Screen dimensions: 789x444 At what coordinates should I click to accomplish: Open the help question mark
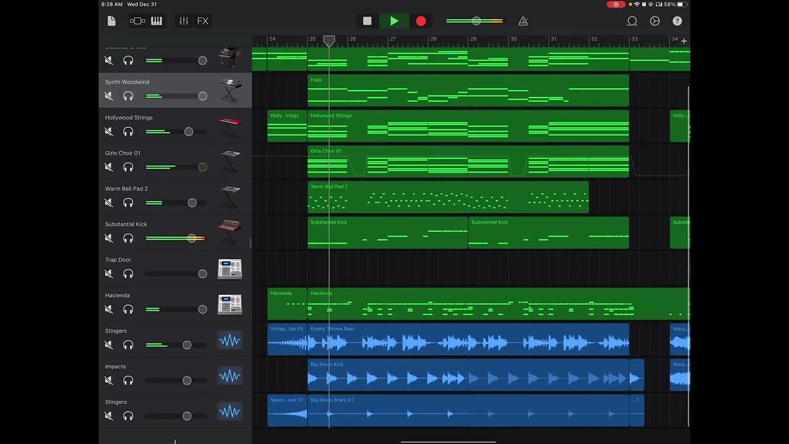pos(677,21)
